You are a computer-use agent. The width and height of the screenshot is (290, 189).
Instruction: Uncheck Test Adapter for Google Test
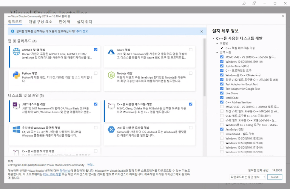coord(222,89)
